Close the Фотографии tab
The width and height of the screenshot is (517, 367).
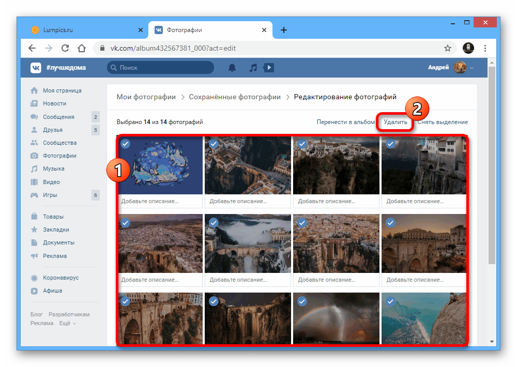tap(264, 30)
